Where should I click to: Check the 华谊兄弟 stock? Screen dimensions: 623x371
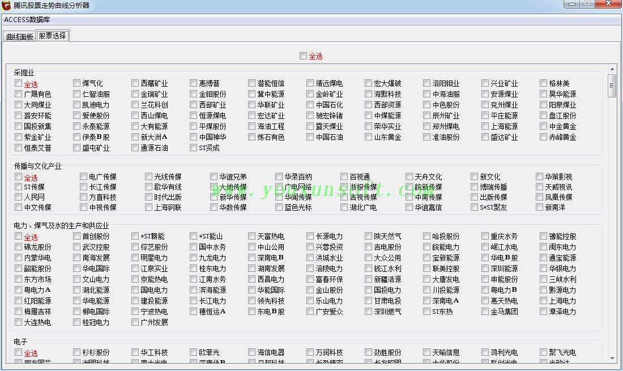click(x=214, y=176)
